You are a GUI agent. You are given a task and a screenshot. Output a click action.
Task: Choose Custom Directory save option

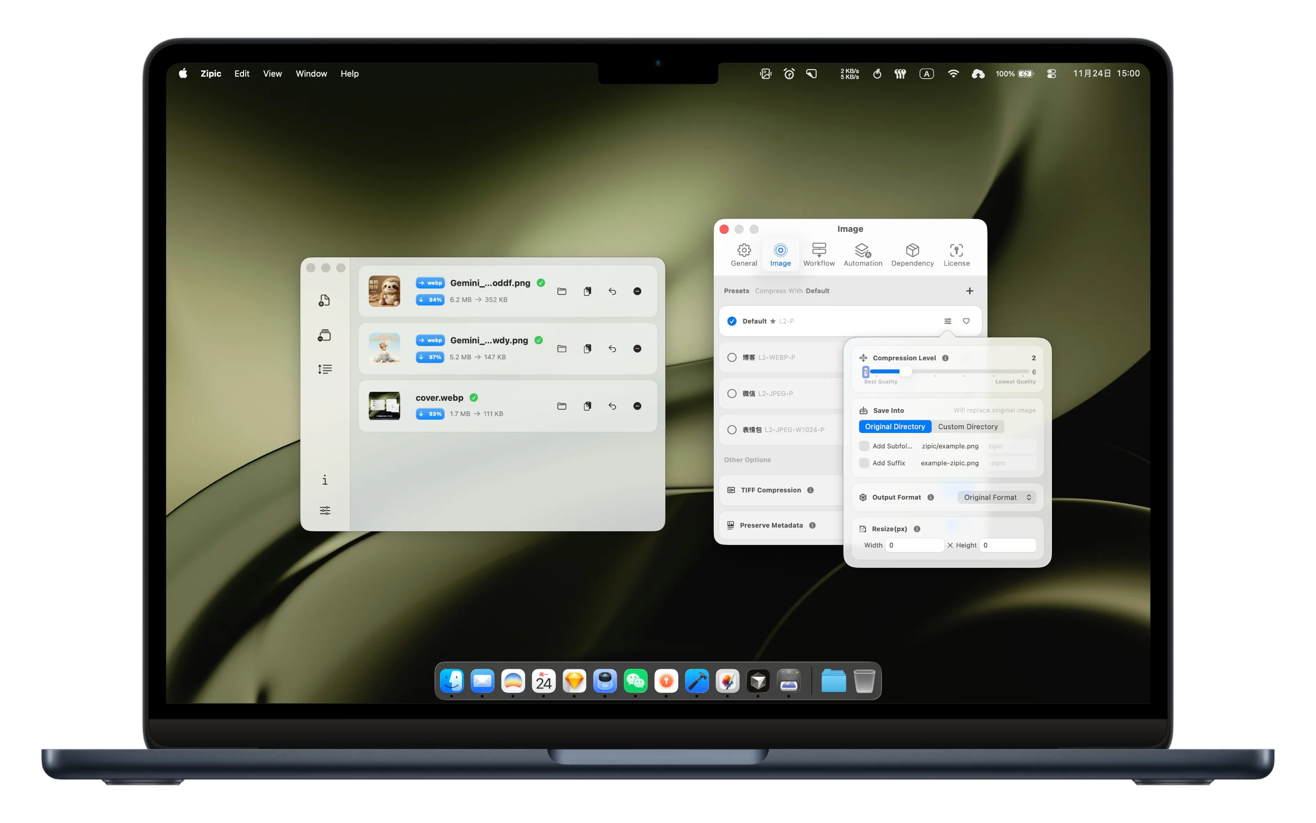pyautogui.click(x=967, y=427)
